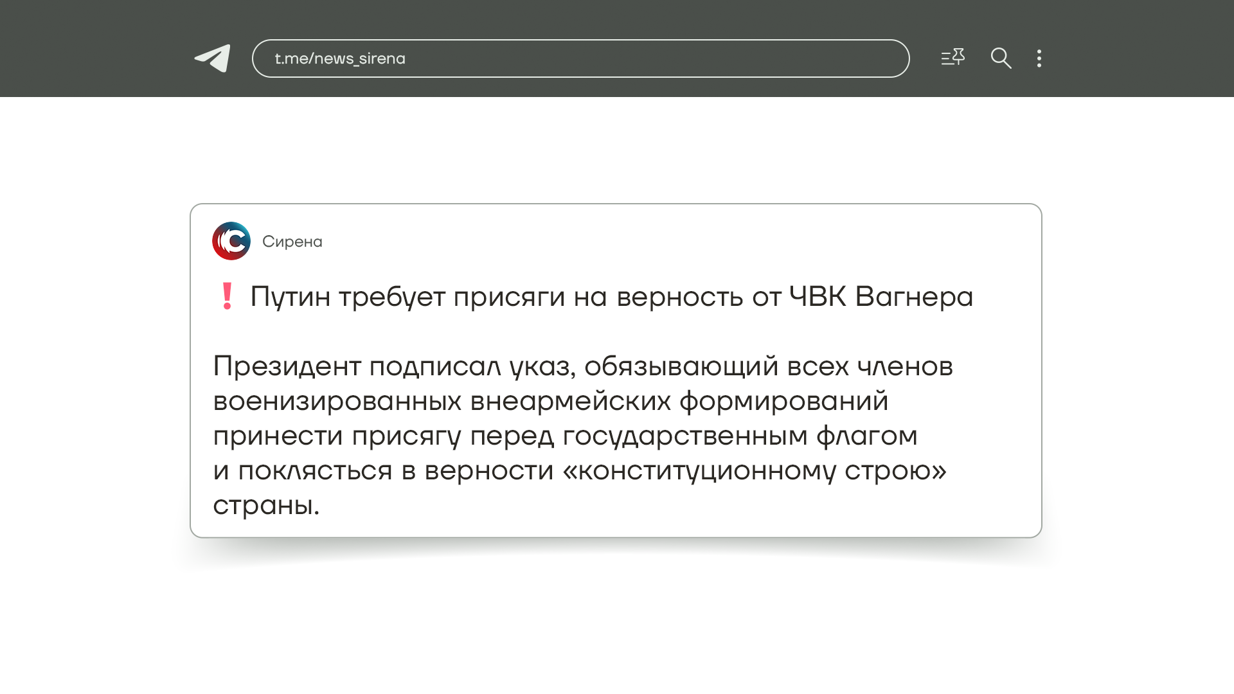Click the word военизированных in the post

337,401
